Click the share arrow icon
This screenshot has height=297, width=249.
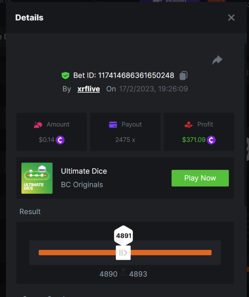click(217, 60)
